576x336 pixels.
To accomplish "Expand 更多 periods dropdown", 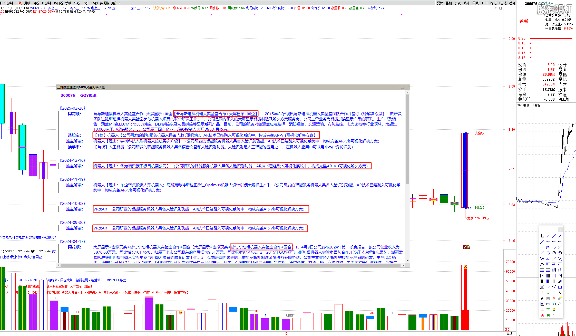I will (x=115, y=3).
